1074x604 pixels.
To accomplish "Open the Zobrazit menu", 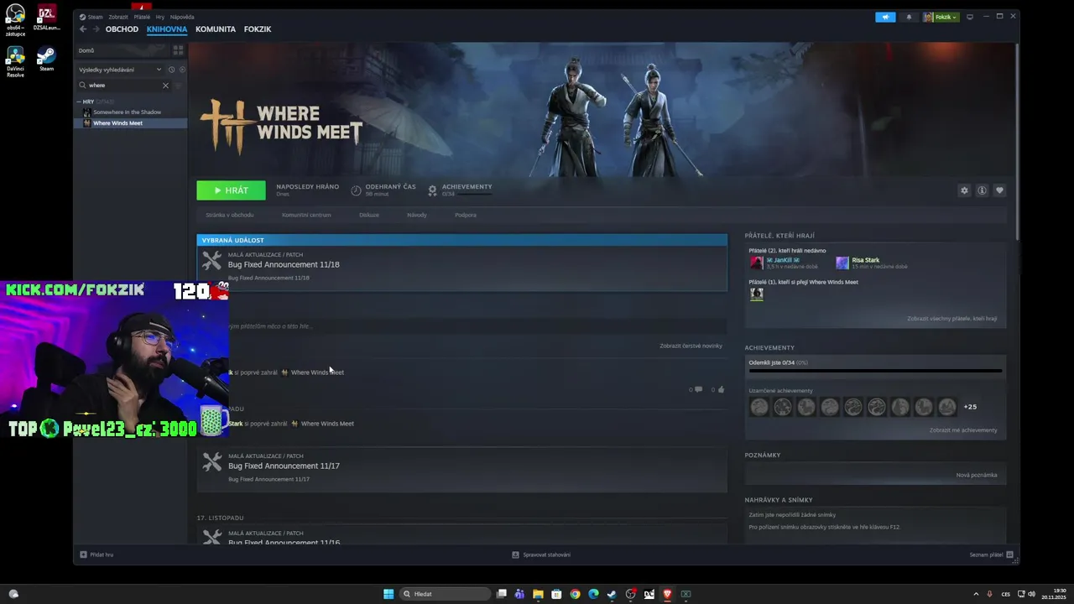I will pos(117,17).
